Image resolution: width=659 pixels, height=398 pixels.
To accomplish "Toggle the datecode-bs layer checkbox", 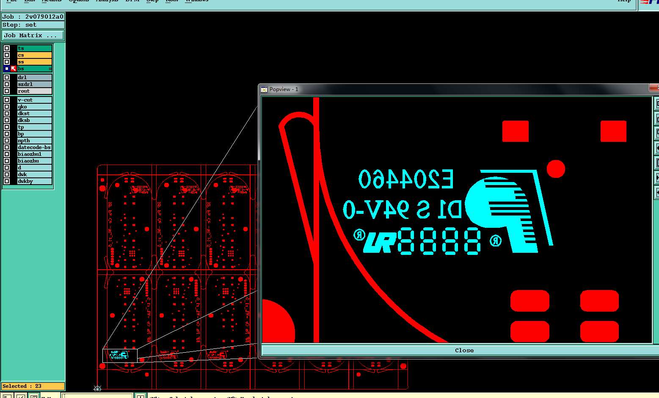I will click(x=7, y=147).
